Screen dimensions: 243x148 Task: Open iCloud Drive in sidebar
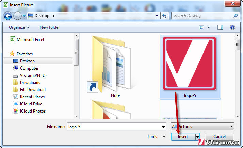(x=31, y=104)
